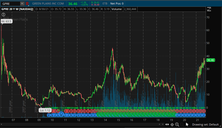Click the green 36.46 price axis bubble
The image size is (222, 128).
click(x=210, y=60)
